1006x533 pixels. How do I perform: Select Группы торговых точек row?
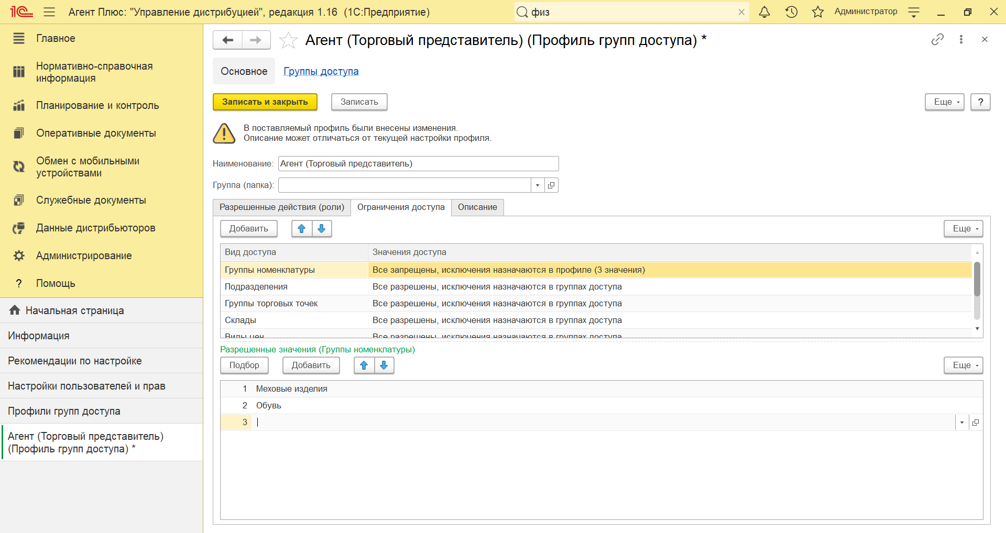point(596,304)
